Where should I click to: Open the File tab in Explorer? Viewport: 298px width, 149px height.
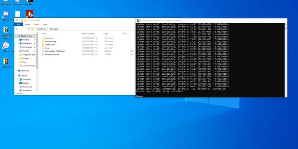(19, 25)
